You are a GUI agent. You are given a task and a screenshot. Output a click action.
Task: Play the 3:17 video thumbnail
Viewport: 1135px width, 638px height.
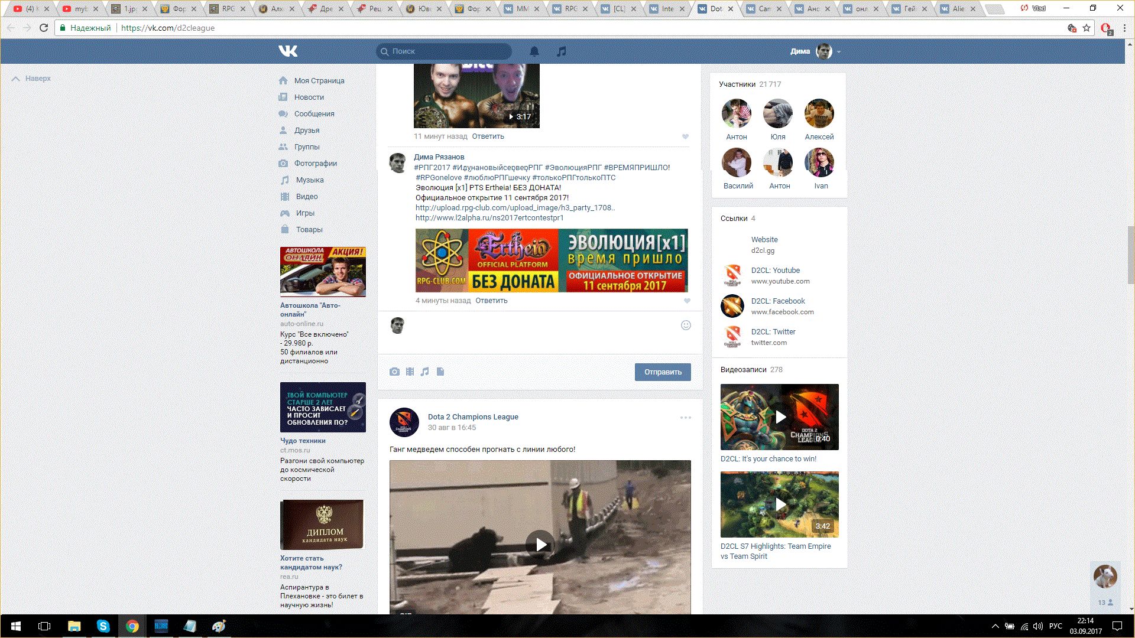tap(476, 96)
